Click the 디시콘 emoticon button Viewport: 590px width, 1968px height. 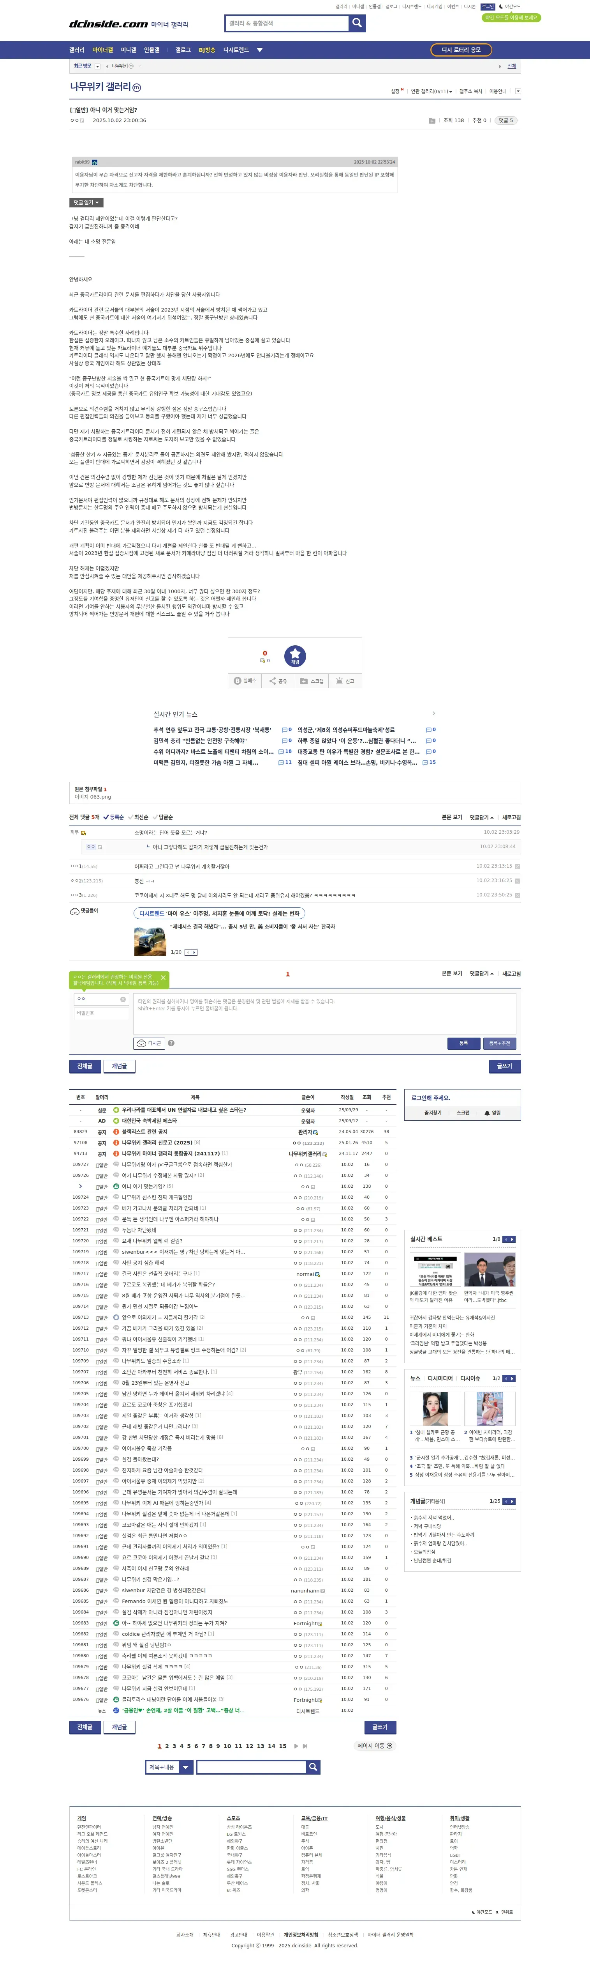click(150, 1043)
